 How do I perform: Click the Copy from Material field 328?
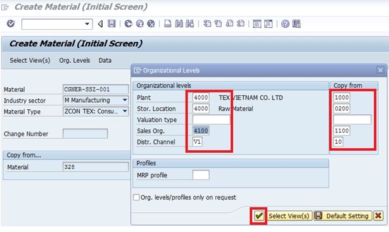96,167
